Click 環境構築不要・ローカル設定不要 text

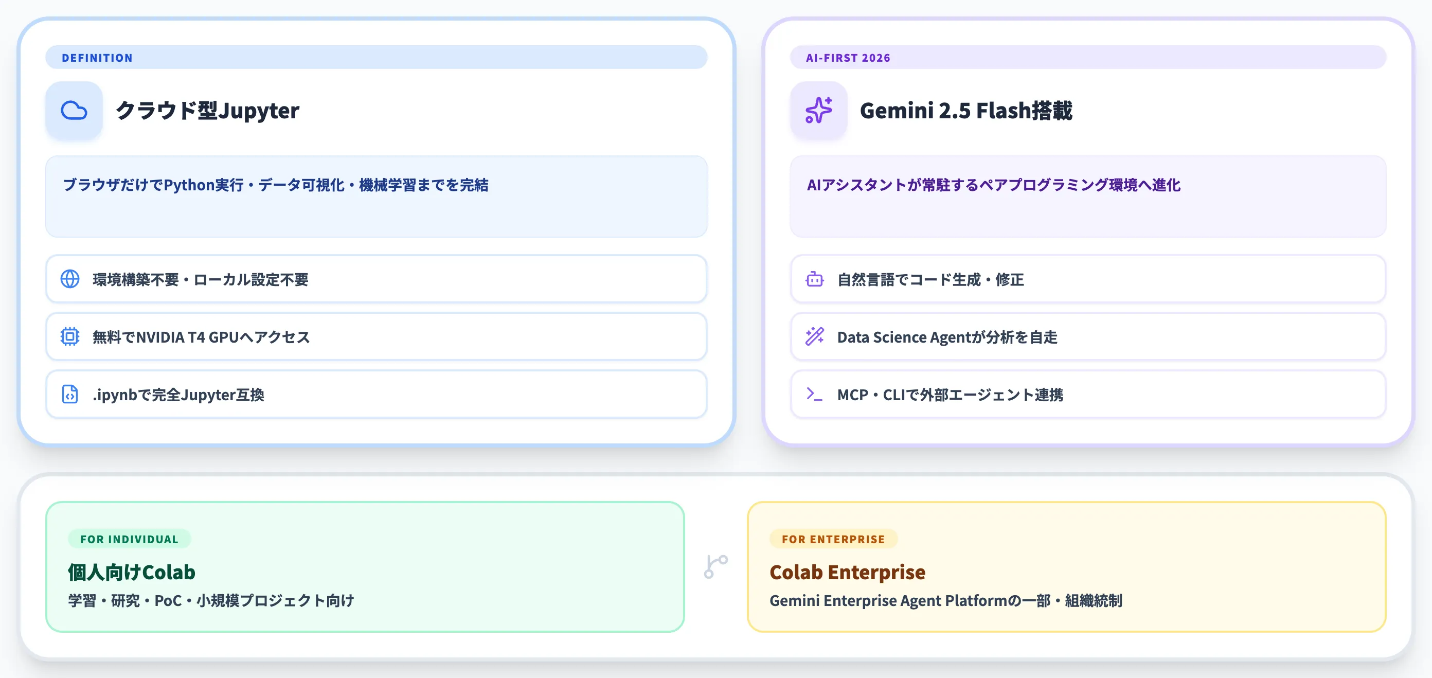(200, 279)
